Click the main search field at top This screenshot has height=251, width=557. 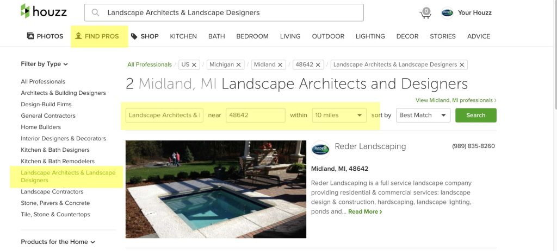[x=224, y=13]
